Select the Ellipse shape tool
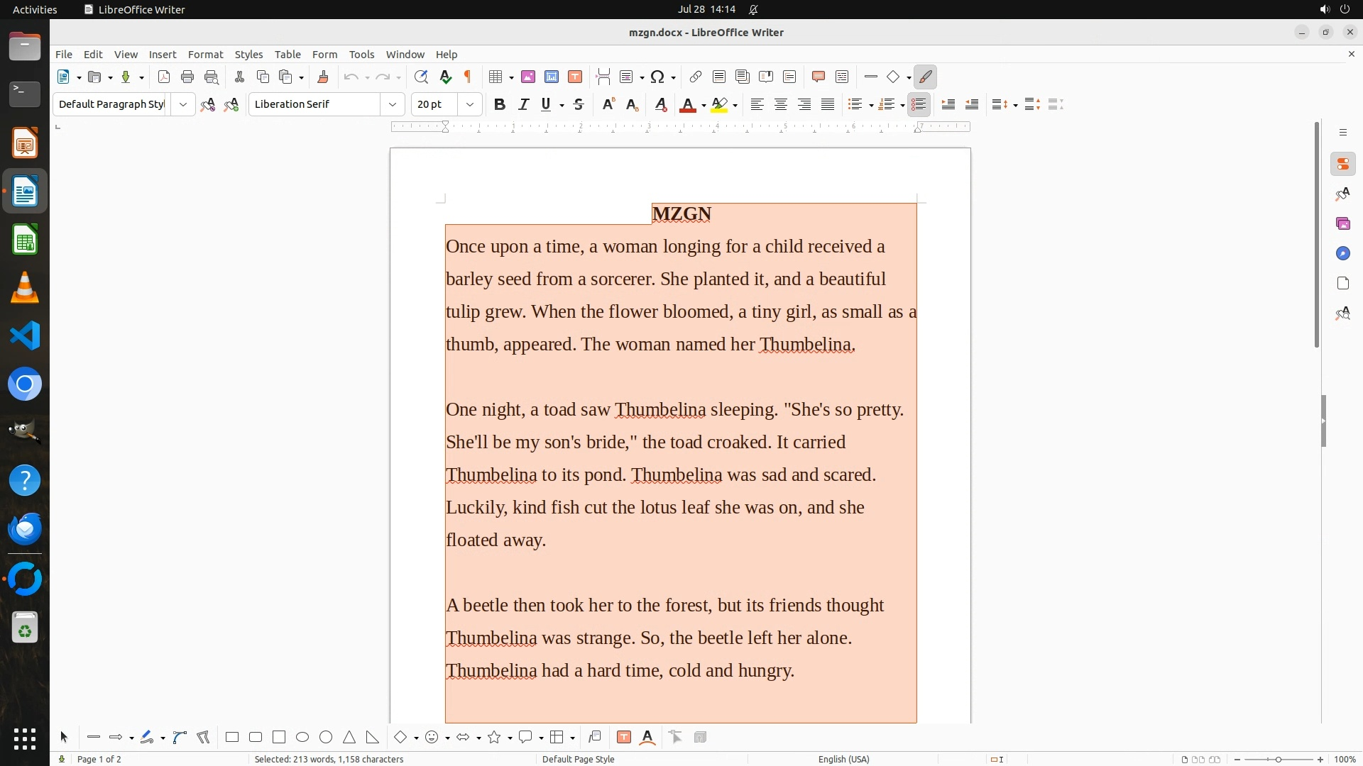The height and width of the screenshot is (766, 1363). (x=302, y=738)
